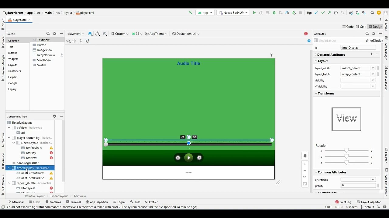Image resolution: width=389 pixels, height=218 pixels.
Task: Run the app with green play icon
Action: 254,13
